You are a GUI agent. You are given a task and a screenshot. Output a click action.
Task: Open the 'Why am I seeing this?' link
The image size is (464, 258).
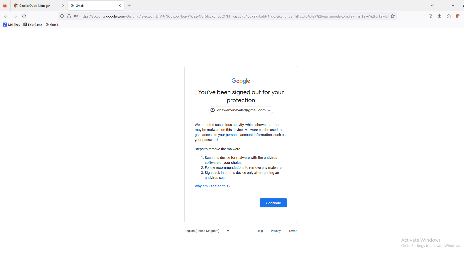point(212,186)
